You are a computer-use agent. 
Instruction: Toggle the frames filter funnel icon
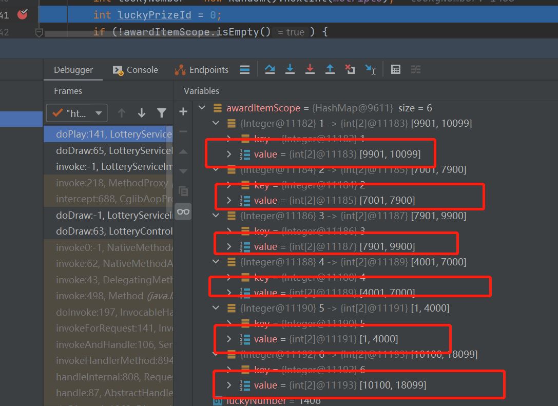(x=162, y=113)
